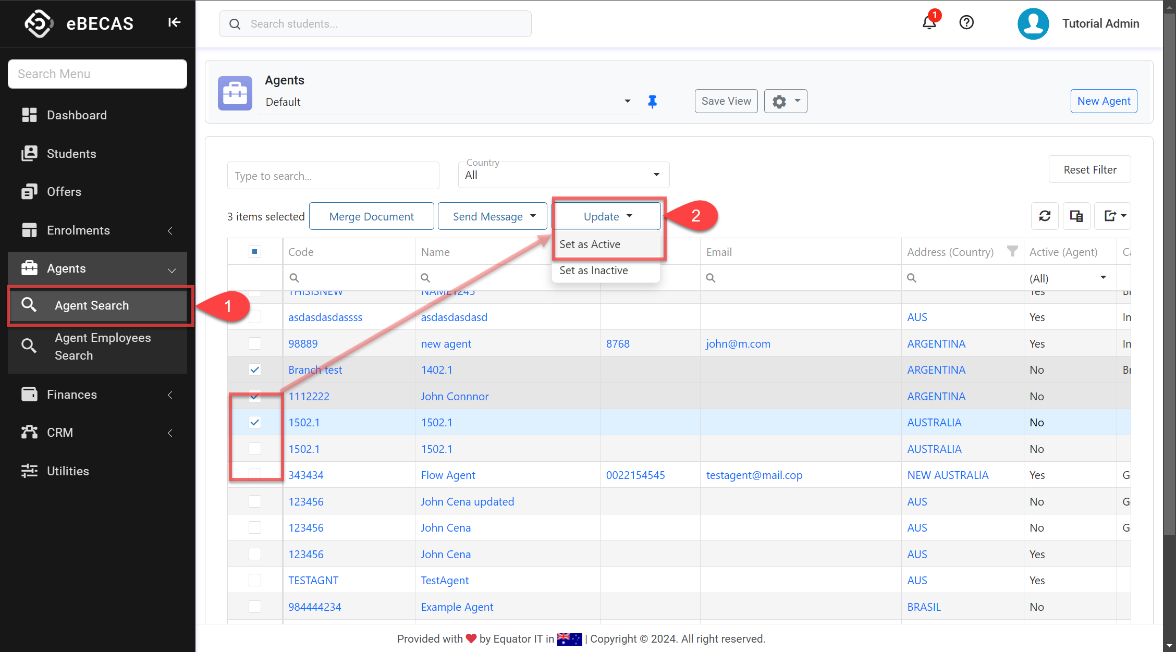
Task: Click the Save View button
Action: 726,101
